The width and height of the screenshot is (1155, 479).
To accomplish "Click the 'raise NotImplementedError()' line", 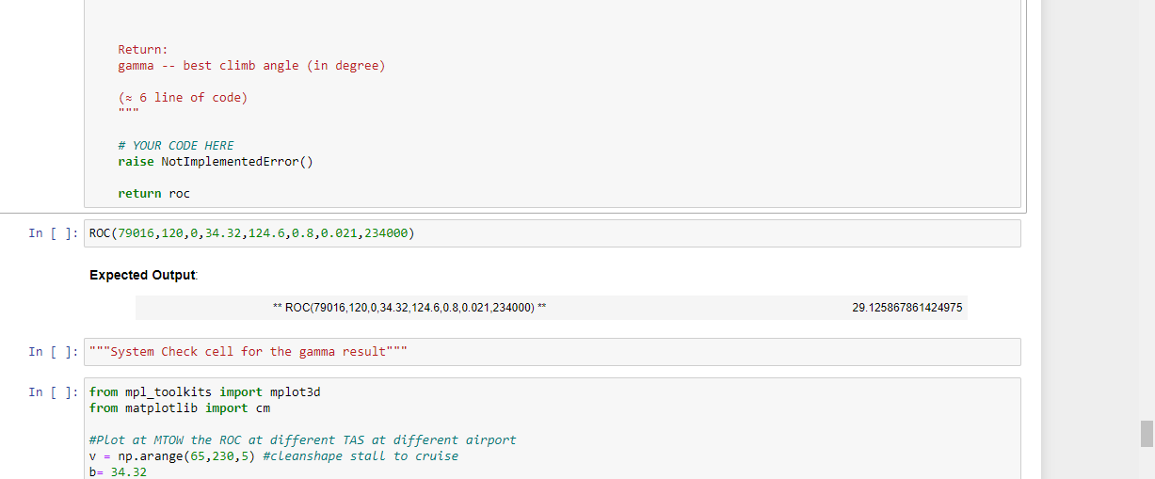I will tap(216, 162).
